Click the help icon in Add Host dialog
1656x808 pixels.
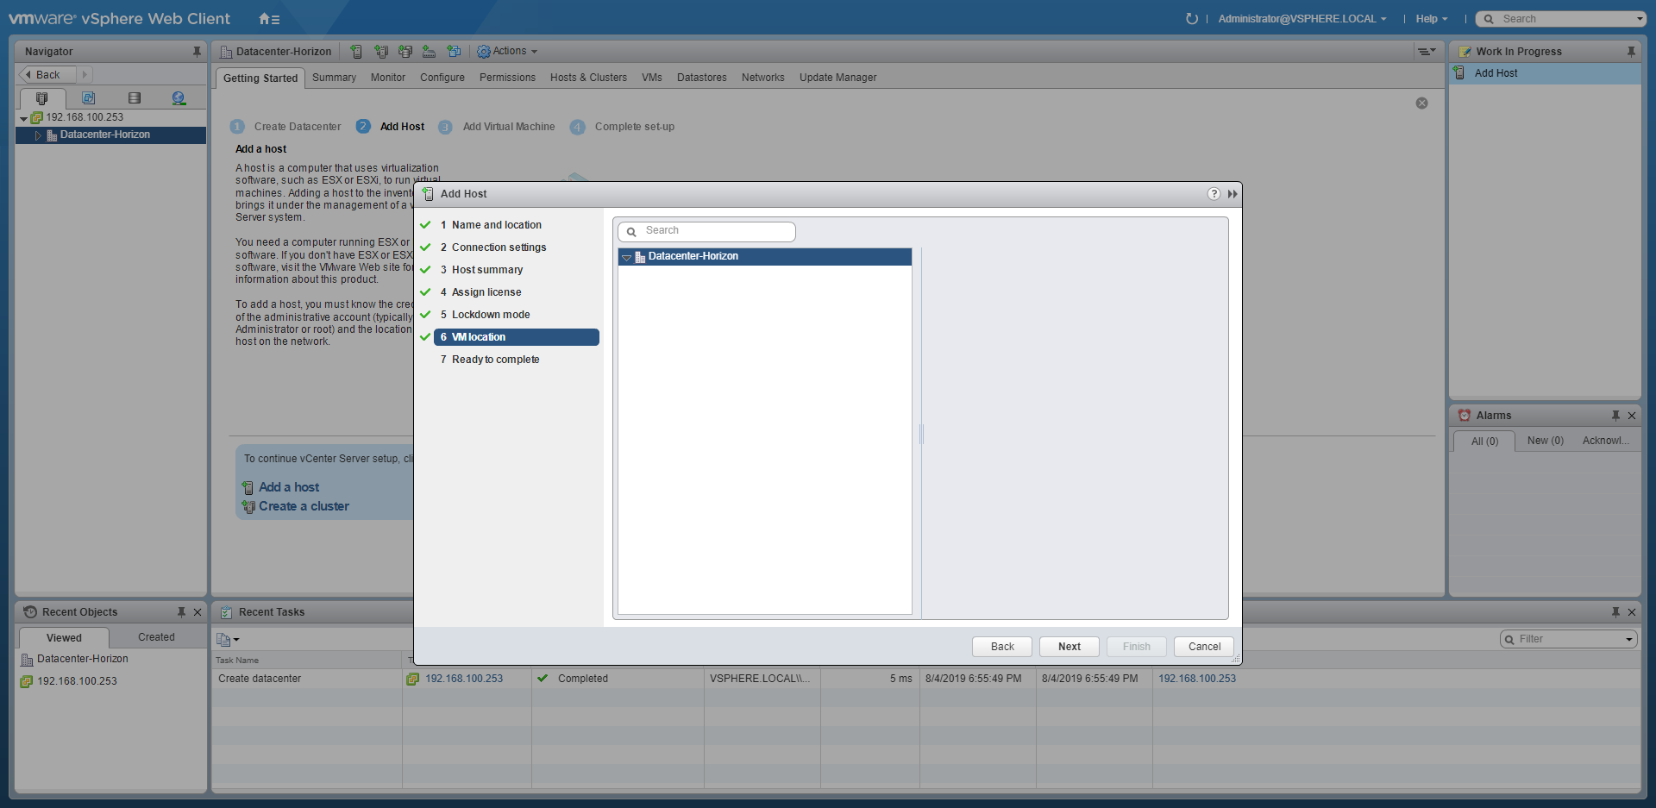[1214, 194]
